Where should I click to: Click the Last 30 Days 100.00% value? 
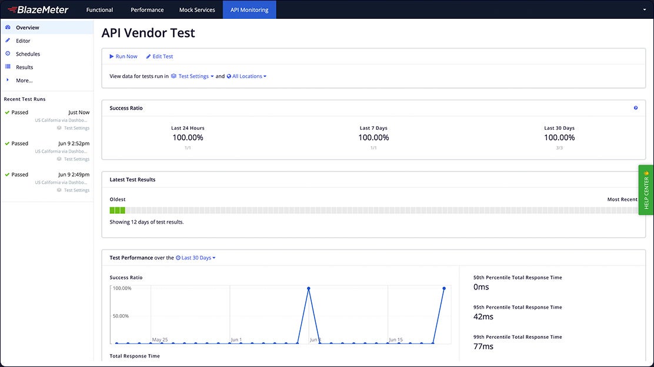coord(559,137)
